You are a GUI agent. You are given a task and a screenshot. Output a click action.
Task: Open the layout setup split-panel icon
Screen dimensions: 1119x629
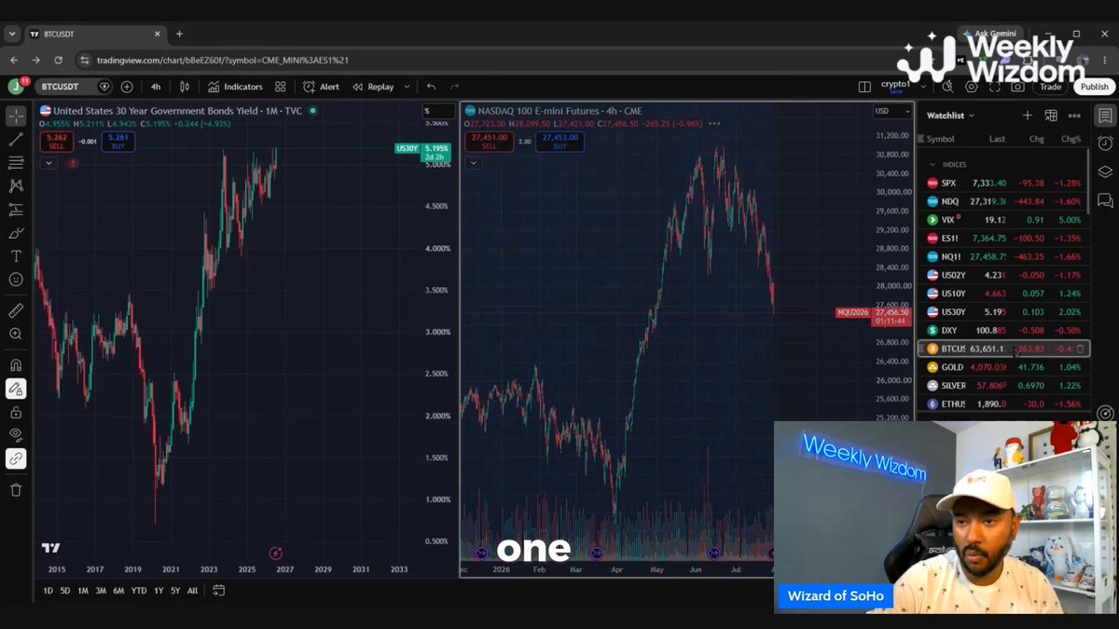pos(863,87)
